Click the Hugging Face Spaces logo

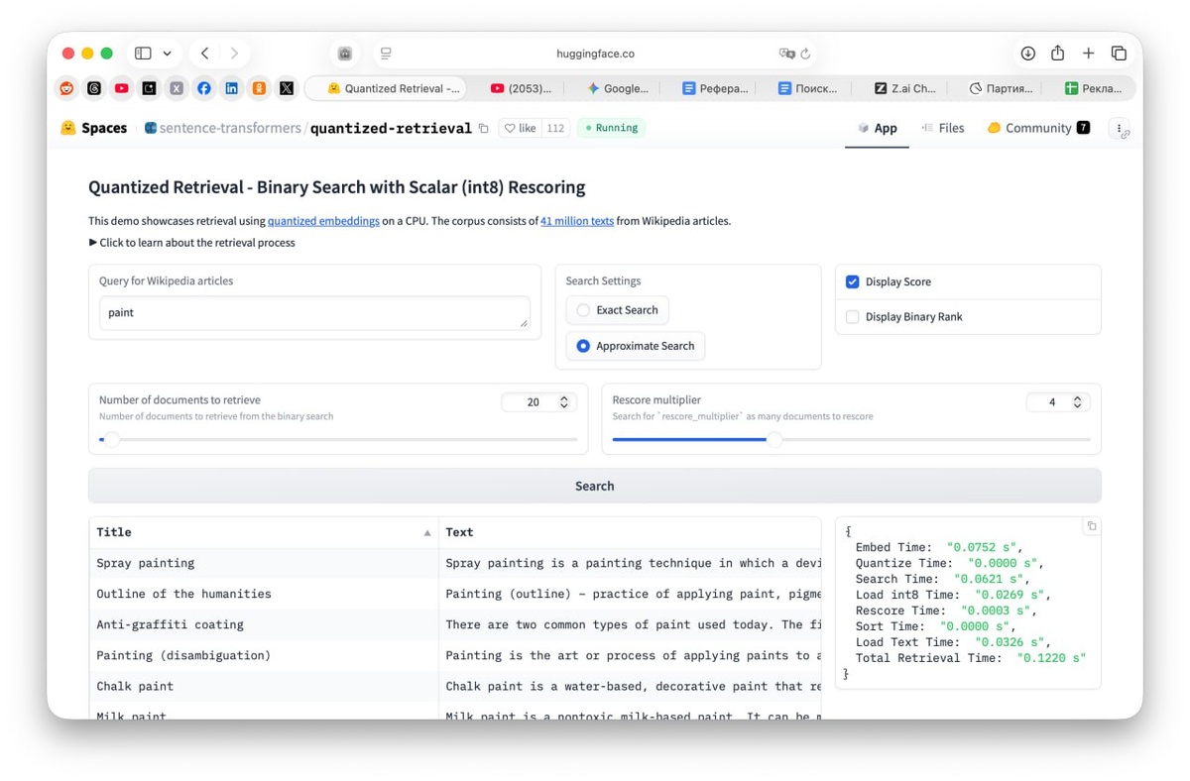tap(94, 128)
